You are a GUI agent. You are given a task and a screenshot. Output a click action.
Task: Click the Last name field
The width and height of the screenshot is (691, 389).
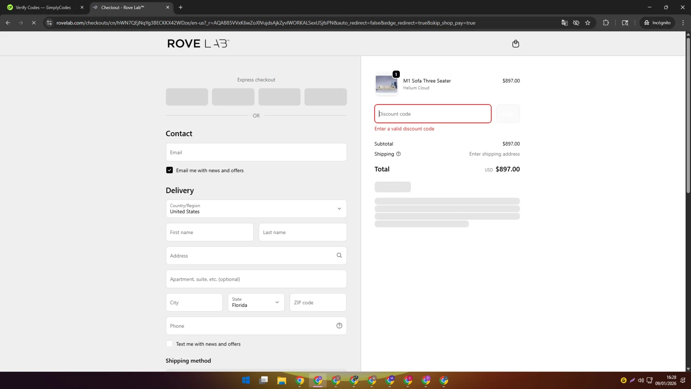click(303, 232)
